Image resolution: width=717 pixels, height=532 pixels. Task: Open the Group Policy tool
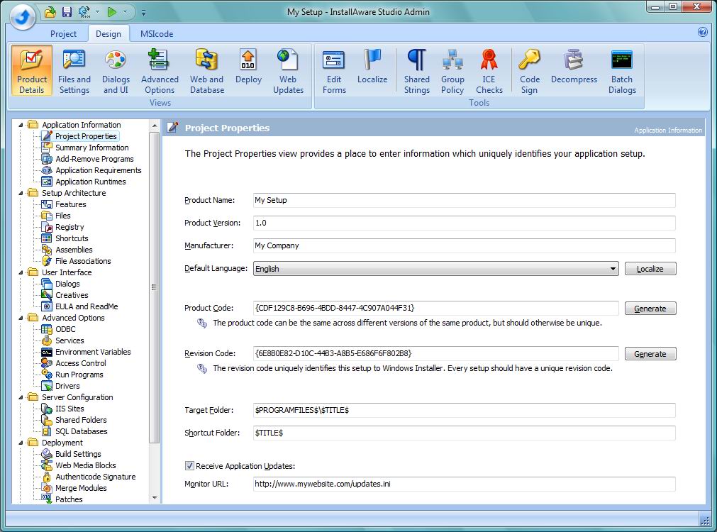(x=452, y=70)
